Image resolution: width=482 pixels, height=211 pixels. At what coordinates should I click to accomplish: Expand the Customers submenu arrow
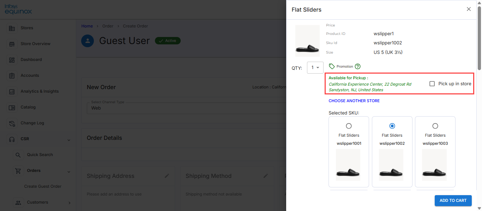click(x=70, y=203)
